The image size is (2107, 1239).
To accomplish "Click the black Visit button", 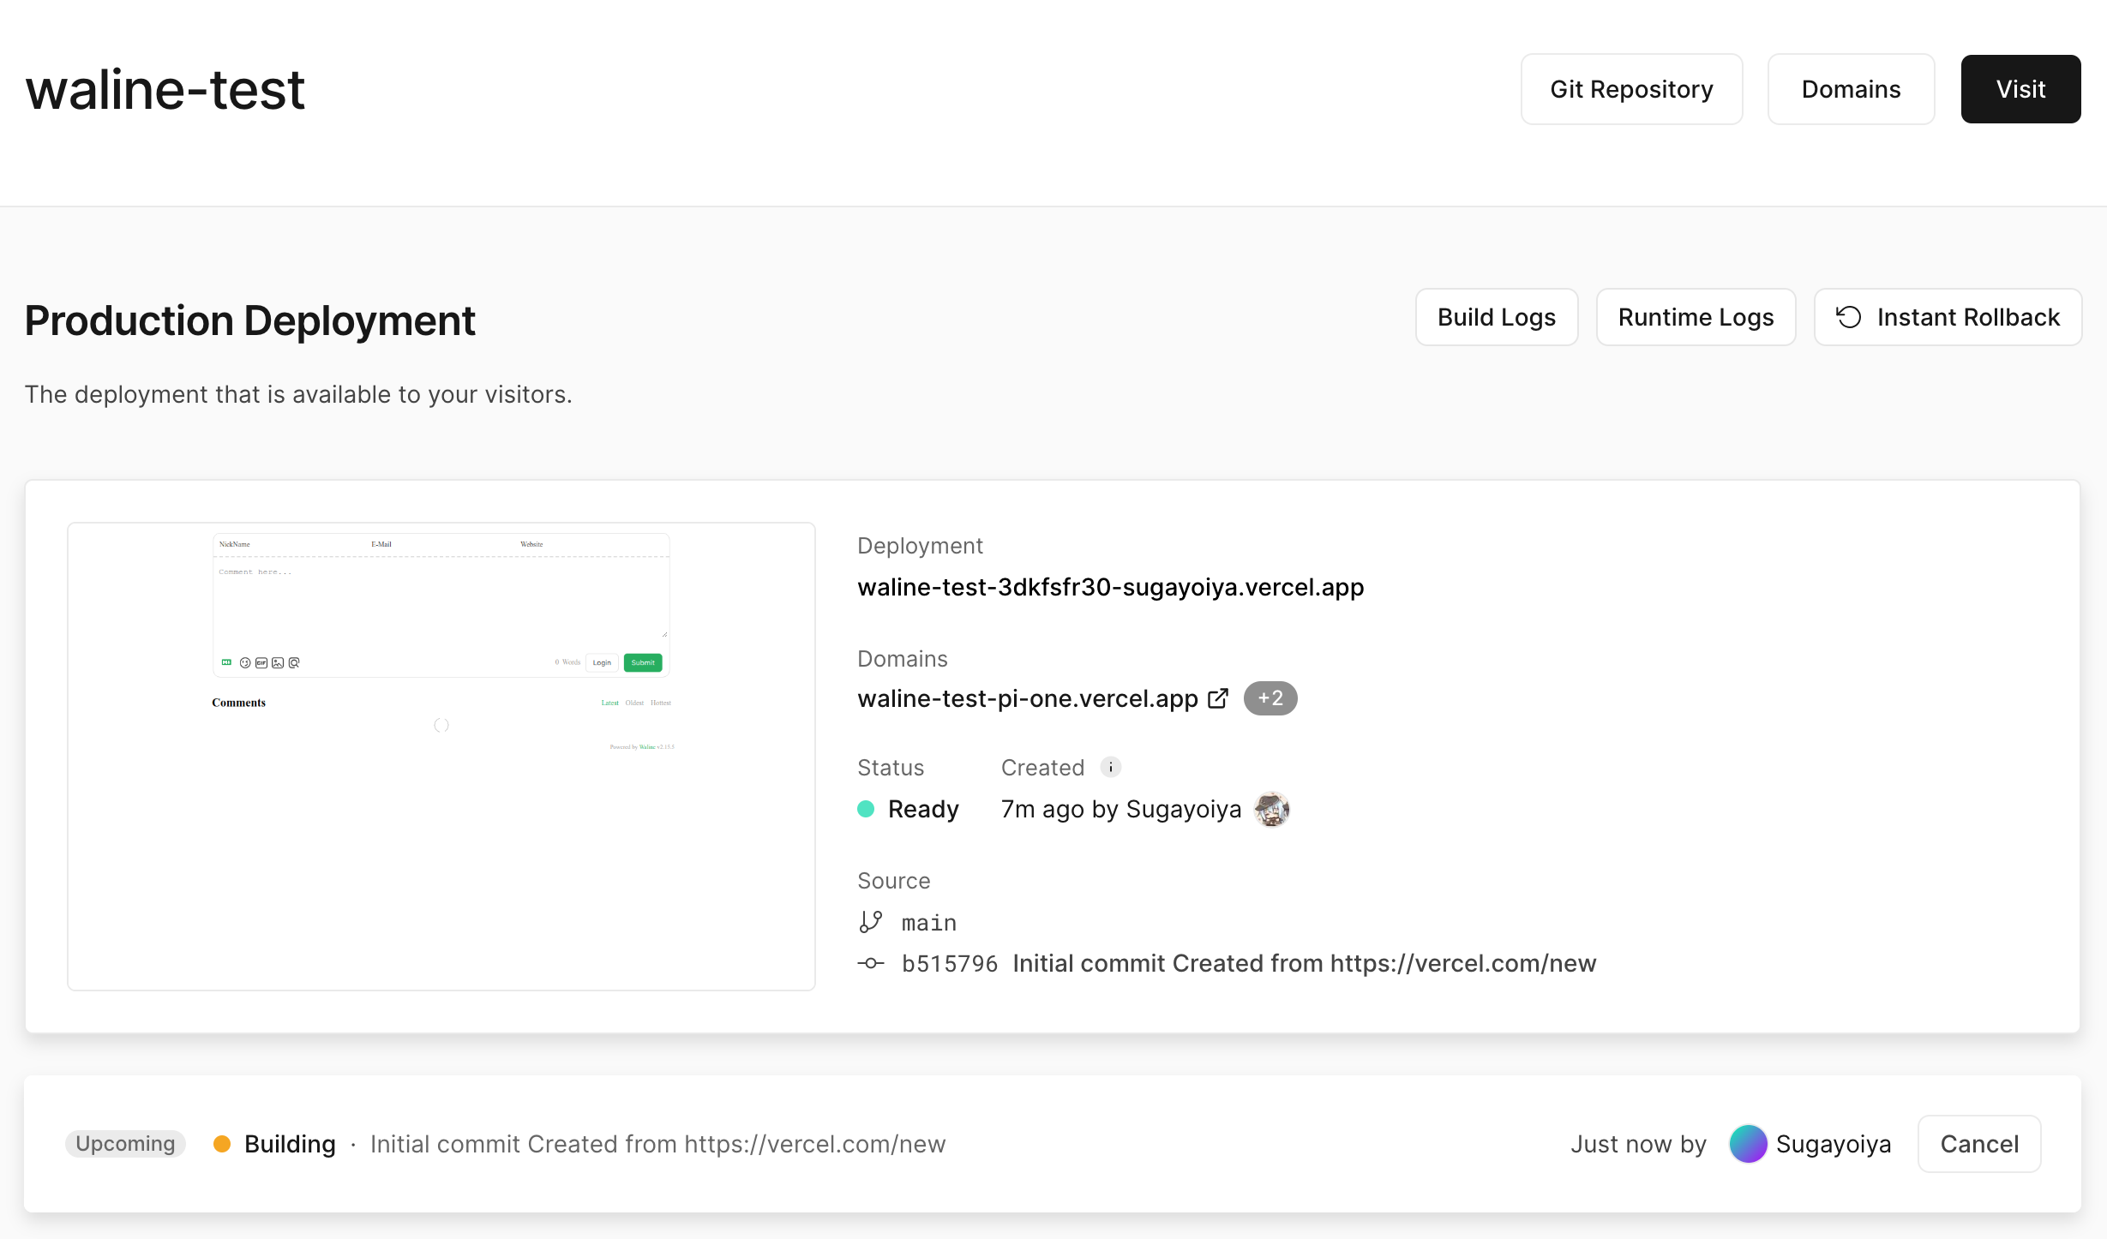I will pos(2020,89).
